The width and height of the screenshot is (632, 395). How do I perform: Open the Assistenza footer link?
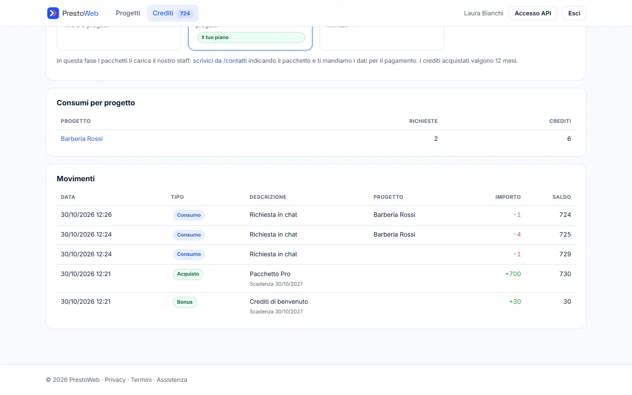click(172, 380)
